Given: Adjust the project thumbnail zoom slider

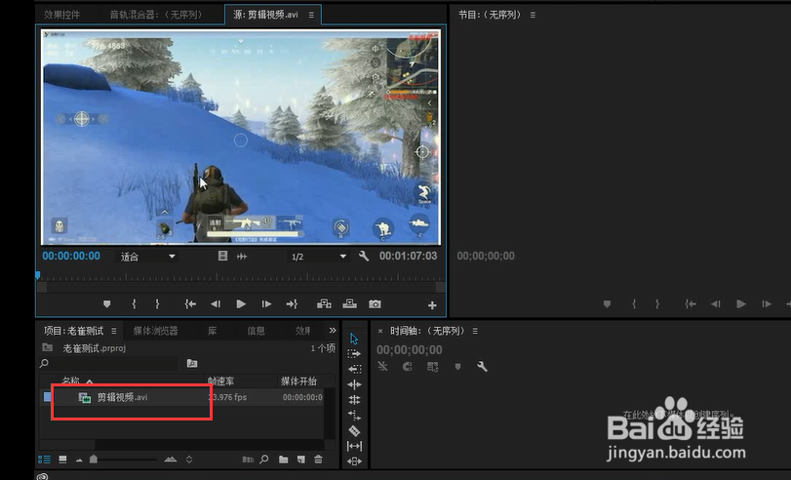Looking at the screenshot, I should [94, 460].
